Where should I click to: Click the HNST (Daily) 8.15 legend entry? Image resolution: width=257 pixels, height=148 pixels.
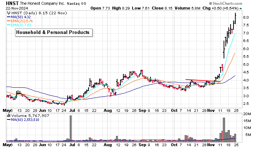point(37,13)
